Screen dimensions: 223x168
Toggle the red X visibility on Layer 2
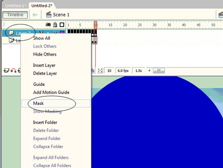point(41,32)
